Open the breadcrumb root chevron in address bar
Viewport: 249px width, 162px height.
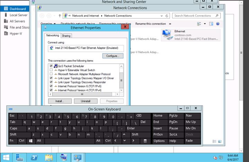70,16
